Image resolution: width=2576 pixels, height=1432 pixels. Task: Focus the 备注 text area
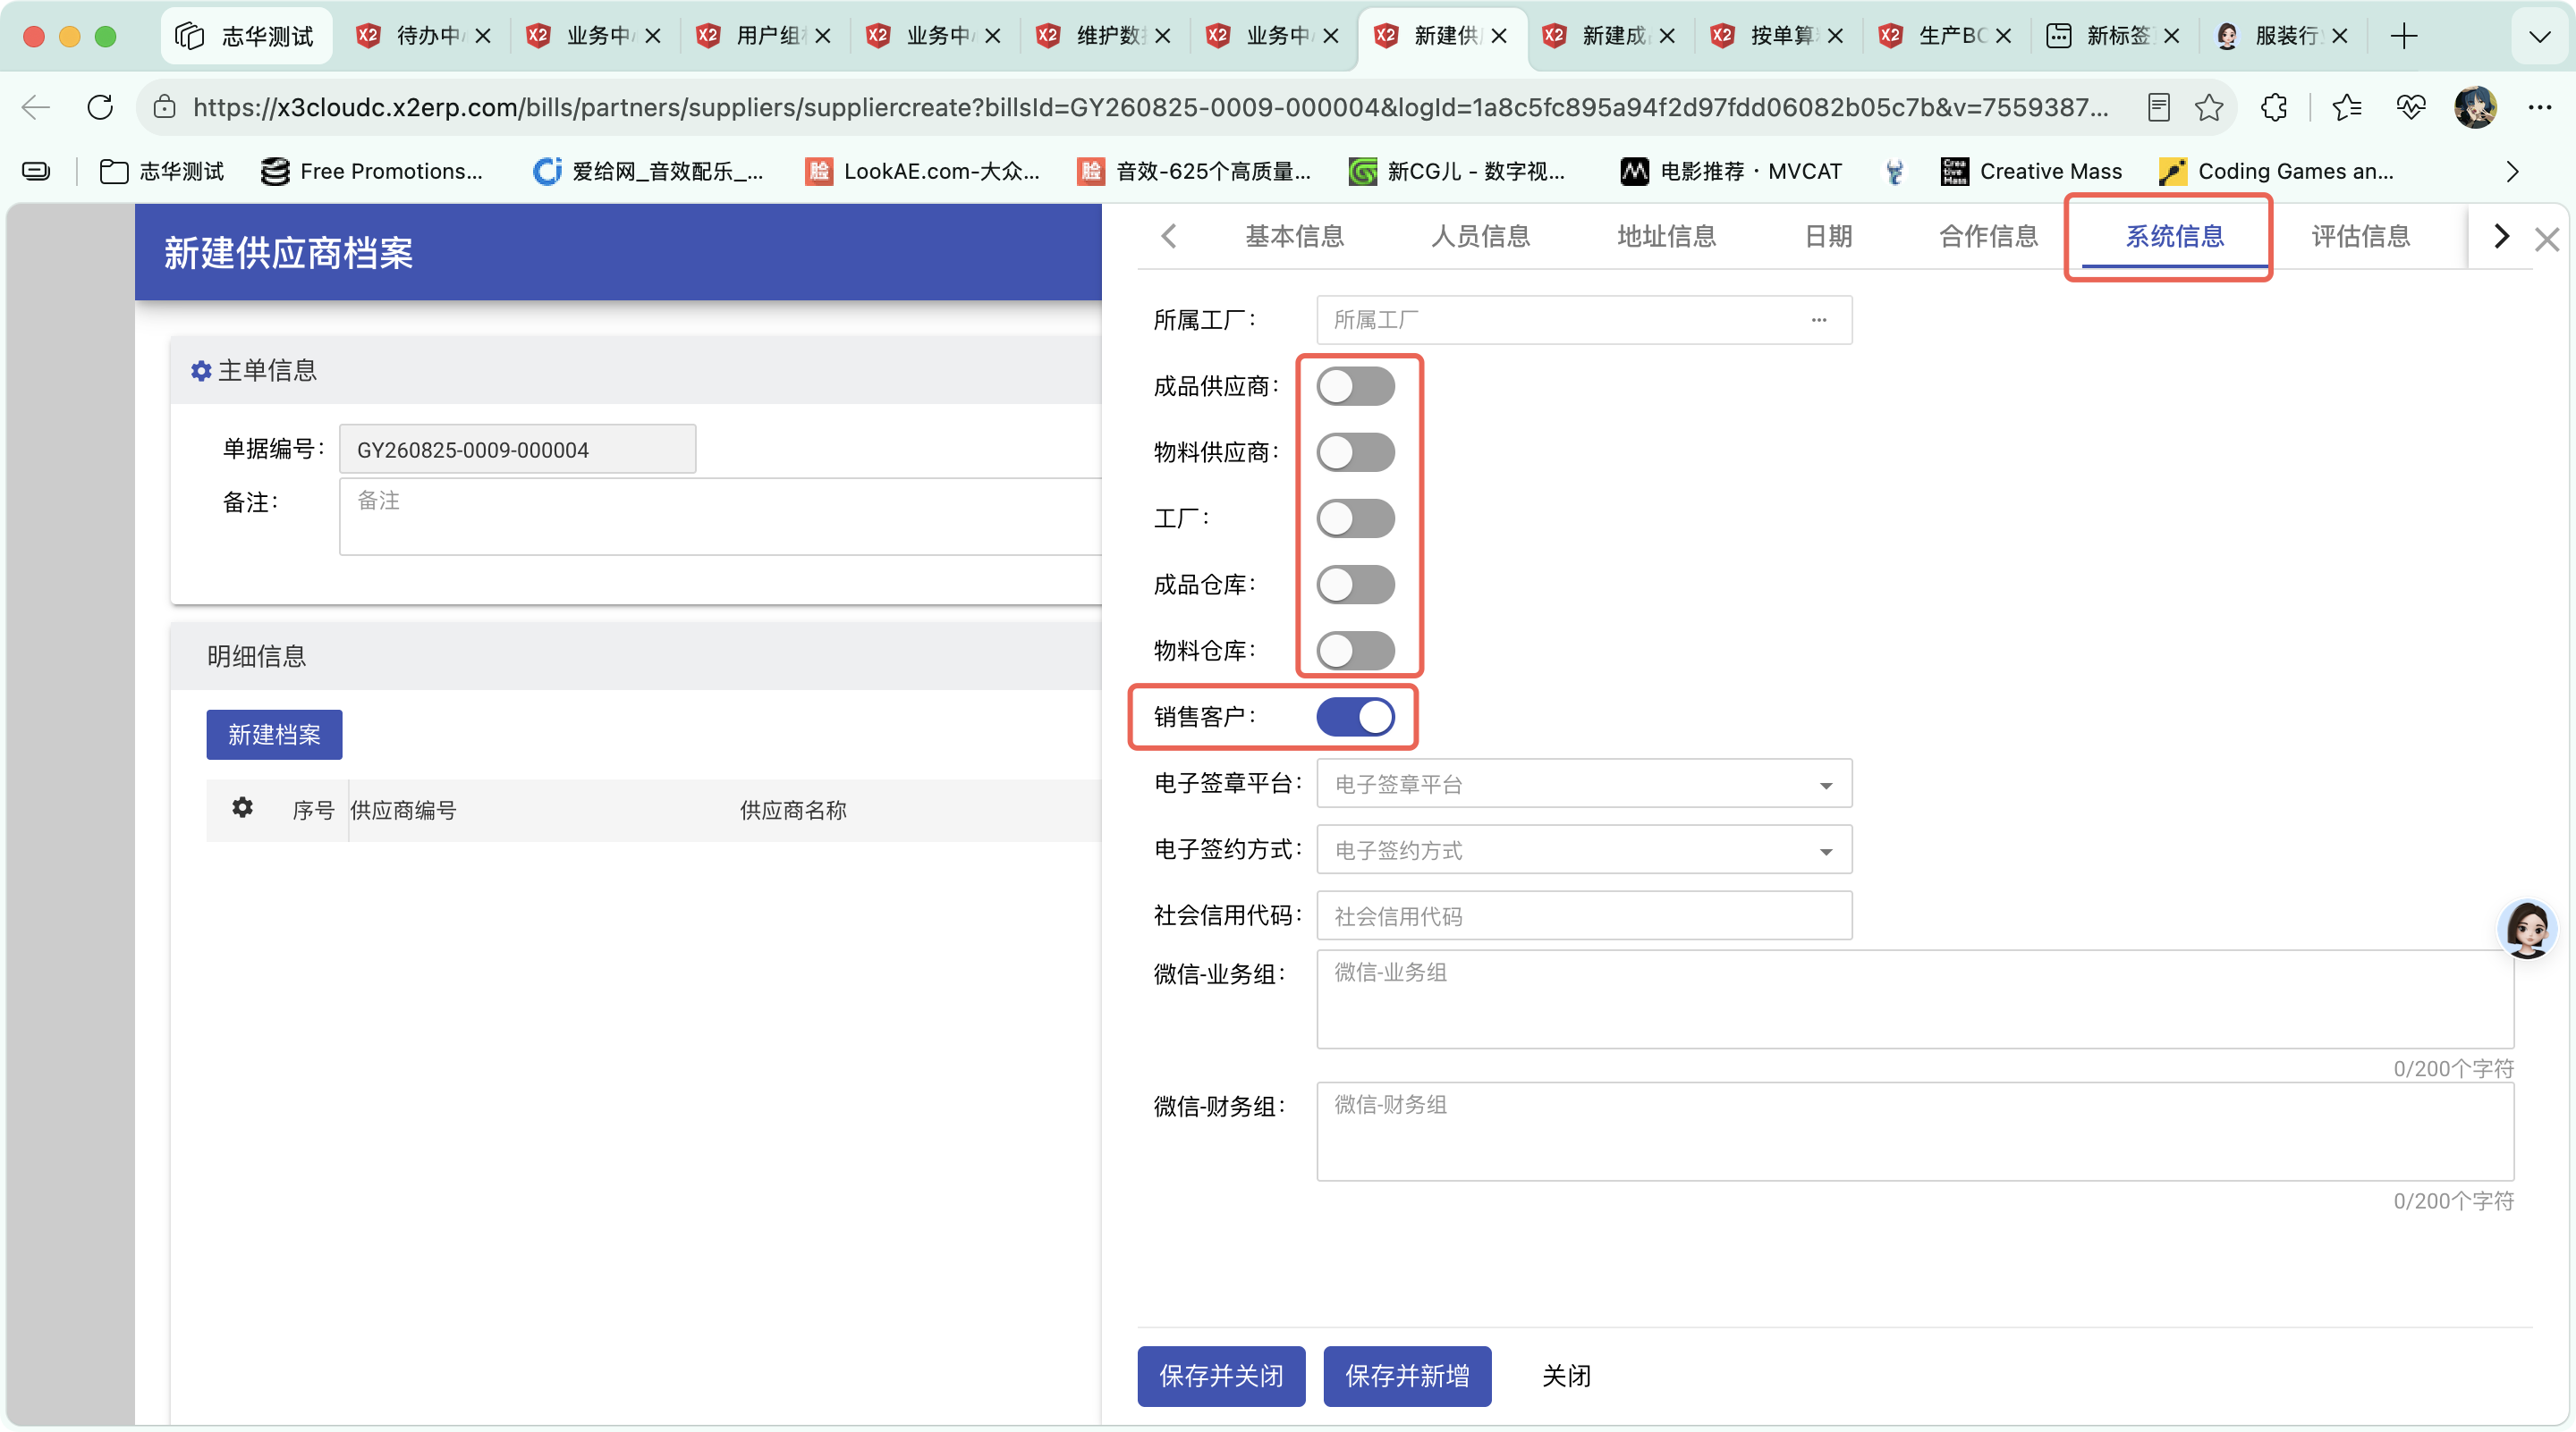(x=720, y=517)
